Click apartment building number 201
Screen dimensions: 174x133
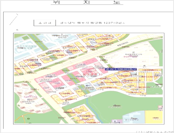point(156,64)
